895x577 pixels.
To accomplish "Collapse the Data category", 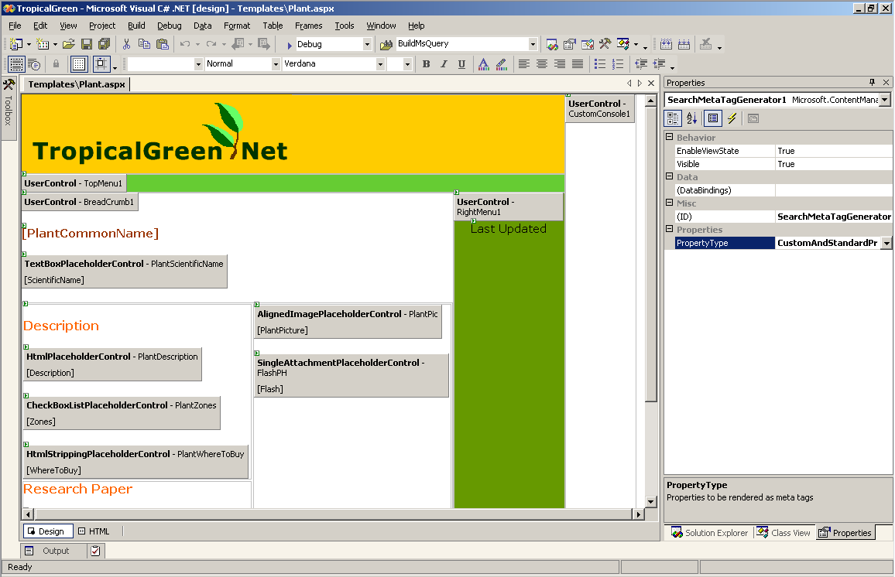I will tap(670, 176).
